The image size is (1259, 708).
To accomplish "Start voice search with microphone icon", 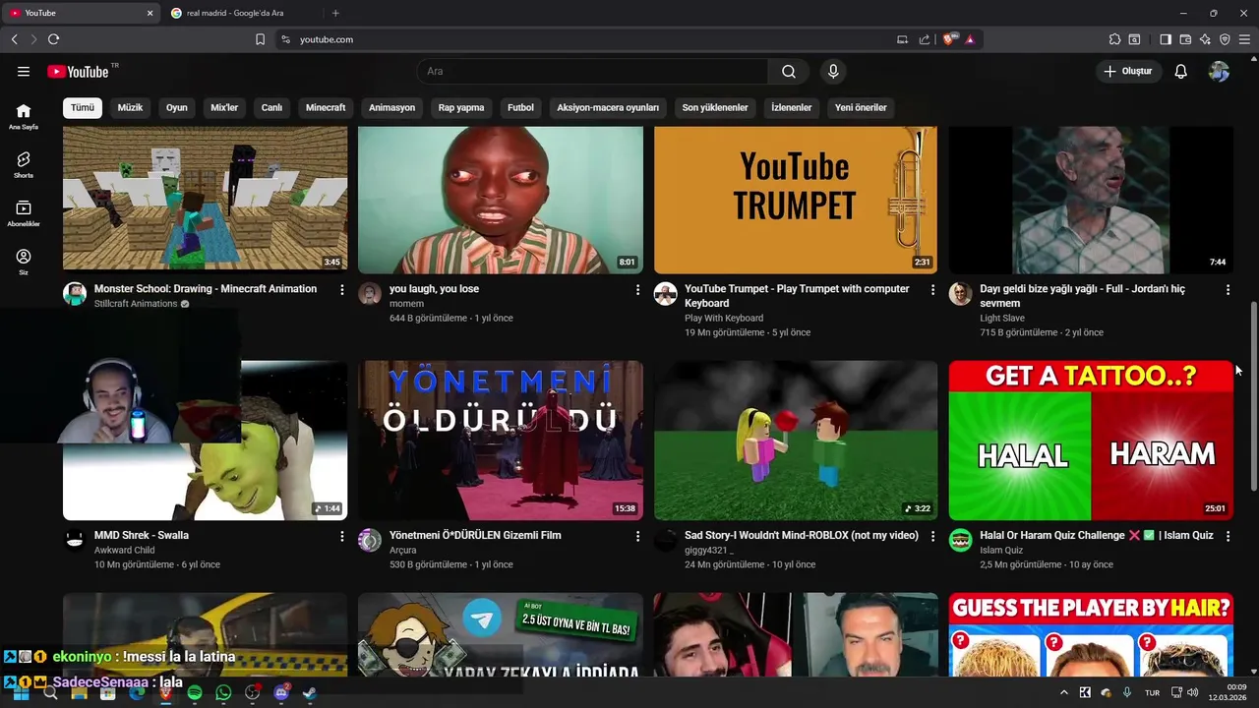I will [x=833, y=71].
